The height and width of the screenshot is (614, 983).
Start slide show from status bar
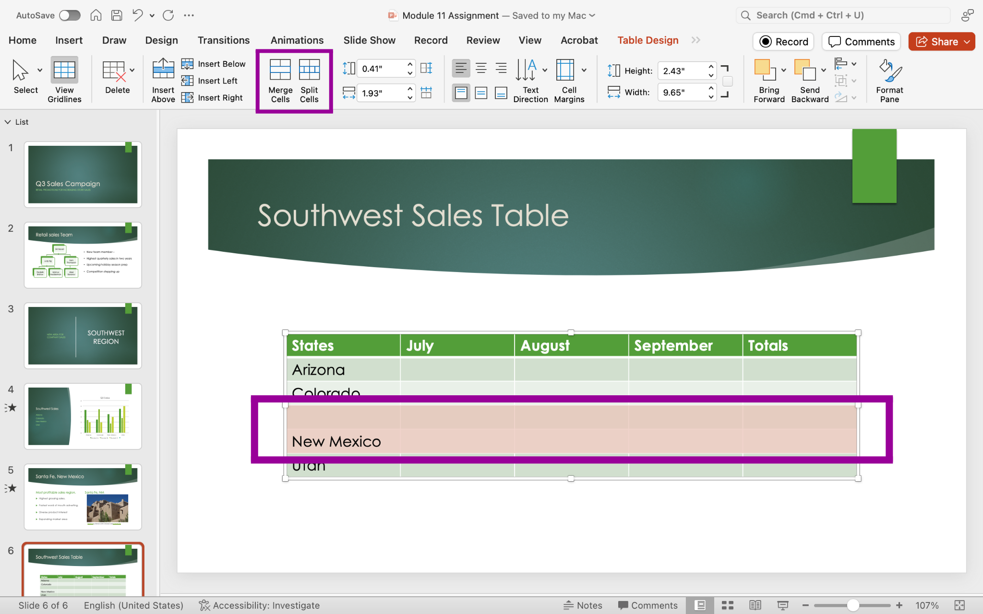pos(783,605)
